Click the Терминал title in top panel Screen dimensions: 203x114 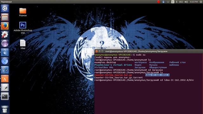tap(6, 2)
